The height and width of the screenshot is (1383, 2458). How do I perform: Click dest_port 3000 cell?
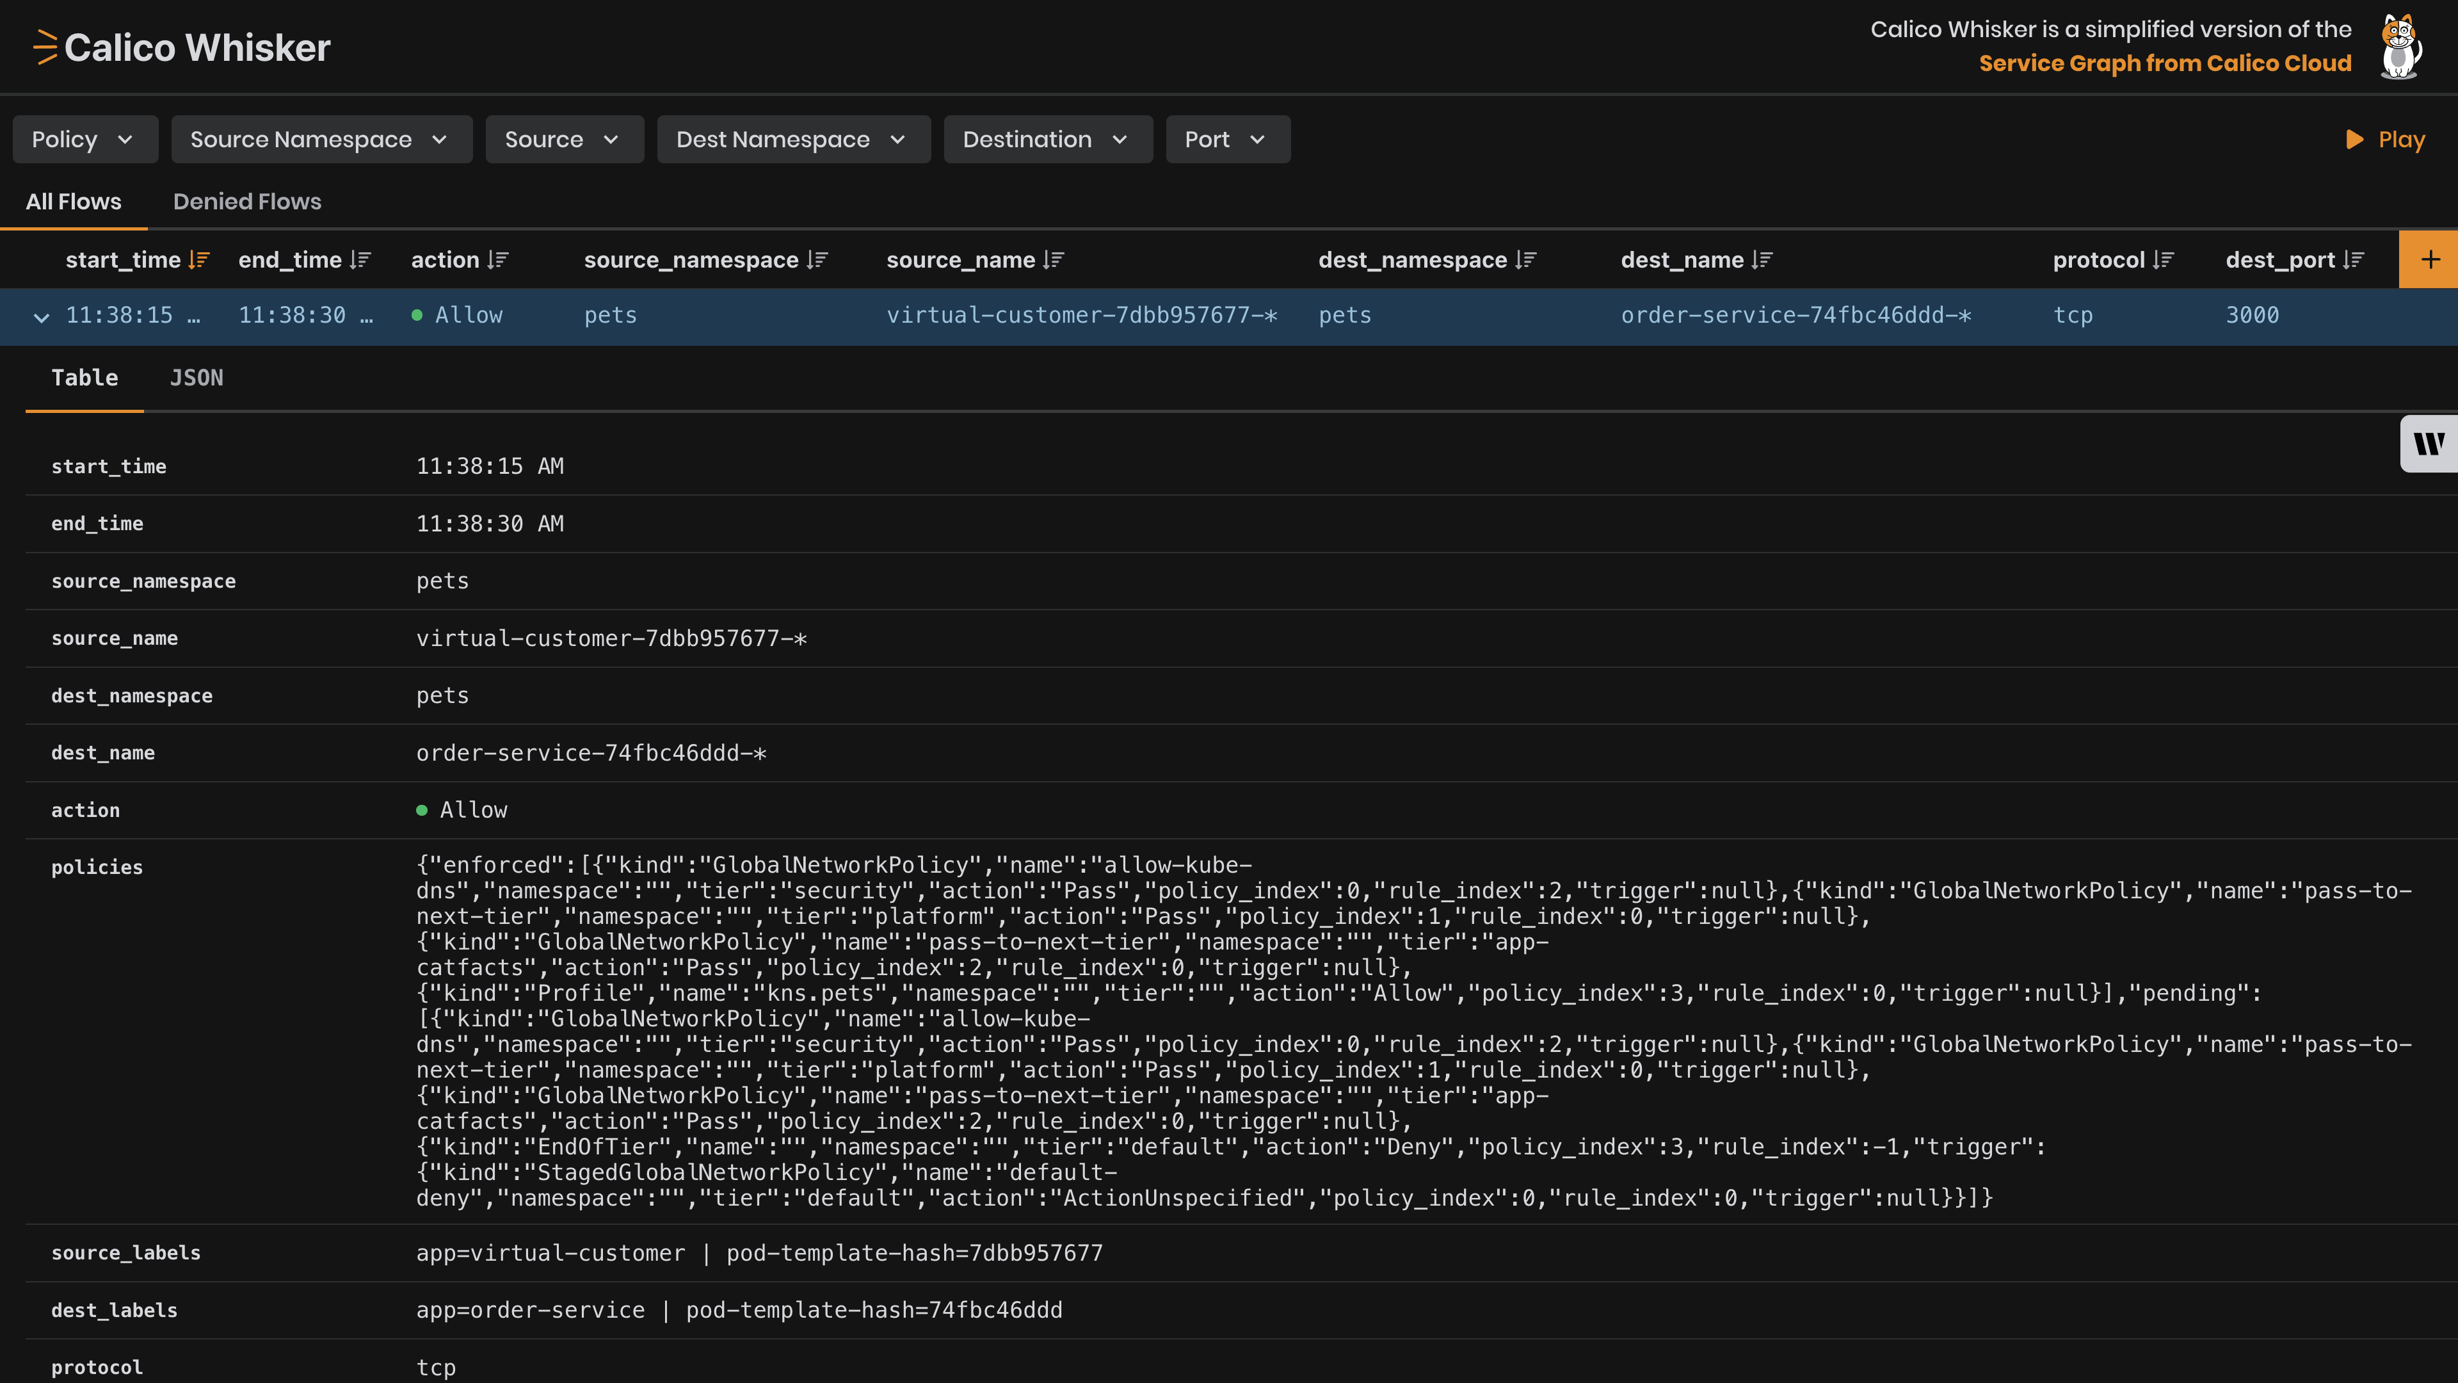point(2252,315)
